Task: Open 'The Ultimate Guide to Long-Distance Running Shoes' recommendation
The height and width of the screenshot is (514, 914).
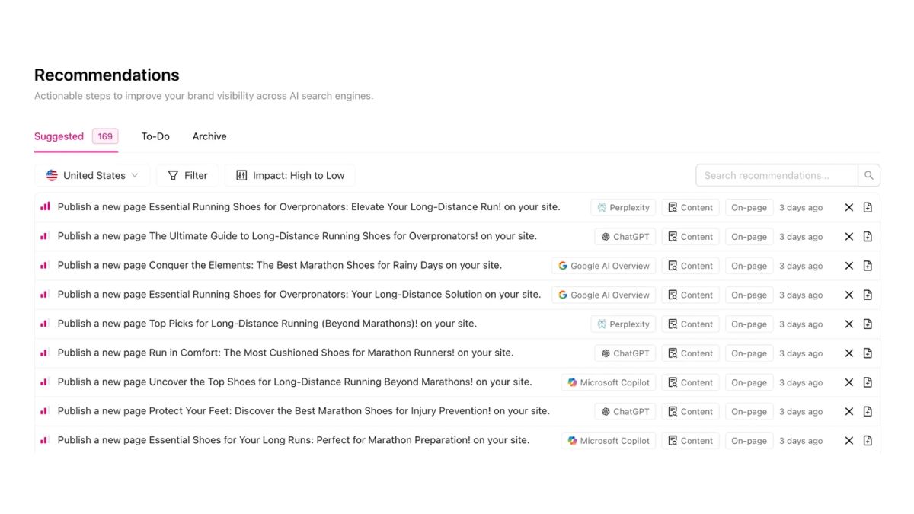Action: [x=297, y=236]
